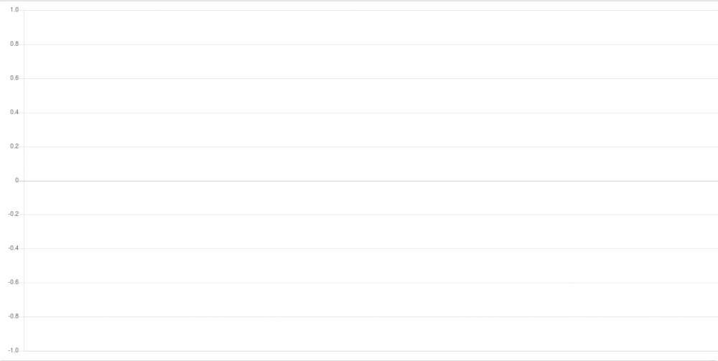Click the -0.4 y-axis tick label
This screenshot has height=361, width=718.
[13, 248]
